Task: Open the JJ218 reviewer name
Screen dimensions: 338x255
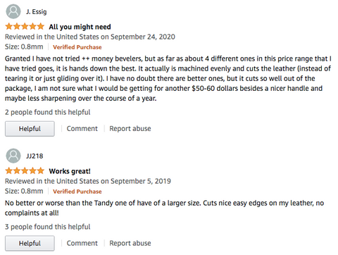Action: click(x=35, y=156)
